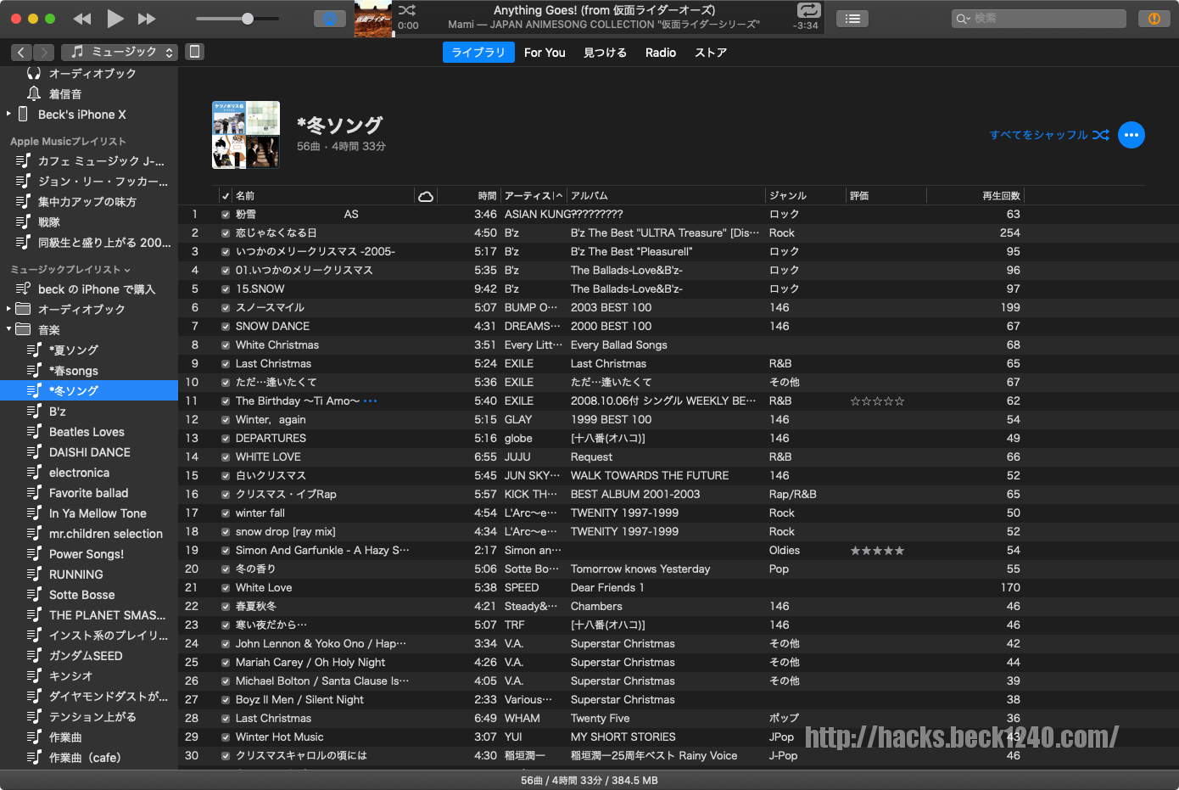Change five-star rating of Simon And Garfunkle

877,551
